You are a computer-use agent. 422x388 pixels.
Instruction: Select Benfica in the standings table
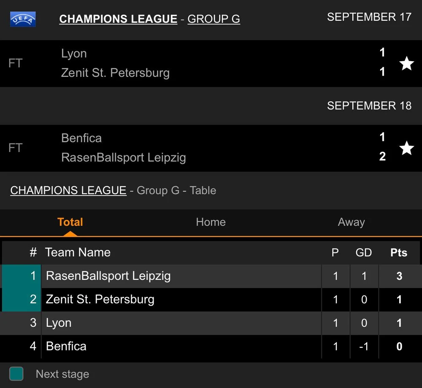66,347
